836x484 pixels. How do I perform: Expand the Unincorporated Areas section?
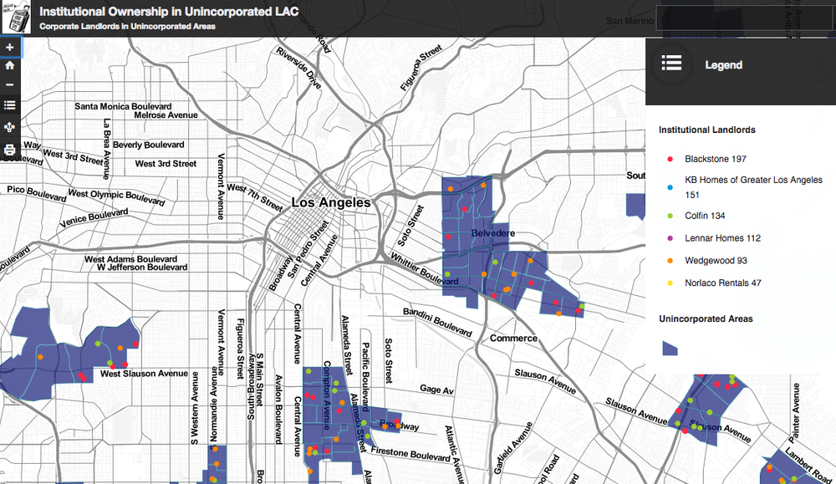pyautogui.click(x=706, y=318)
